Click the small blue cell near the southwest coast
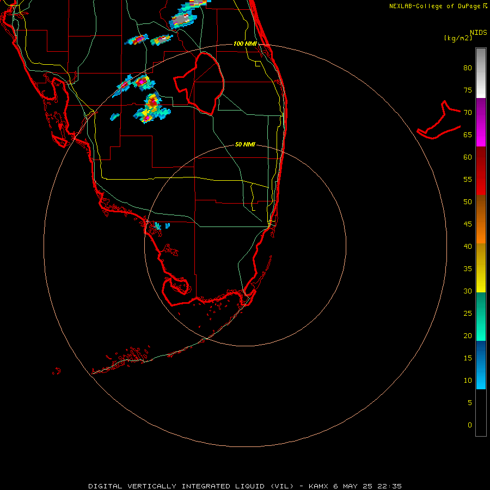The image size is (490, 490). coord(168,225)
